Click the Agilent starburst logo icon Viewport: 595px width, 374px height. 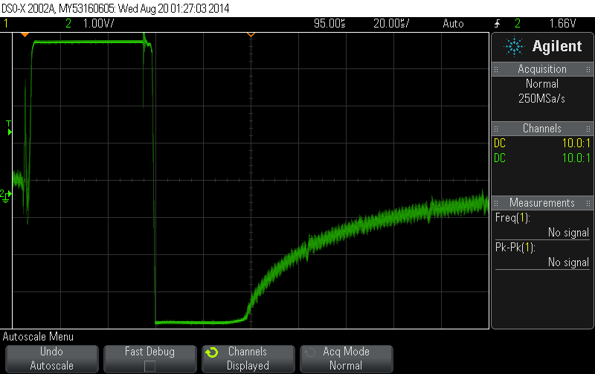(x=514, y=46)
